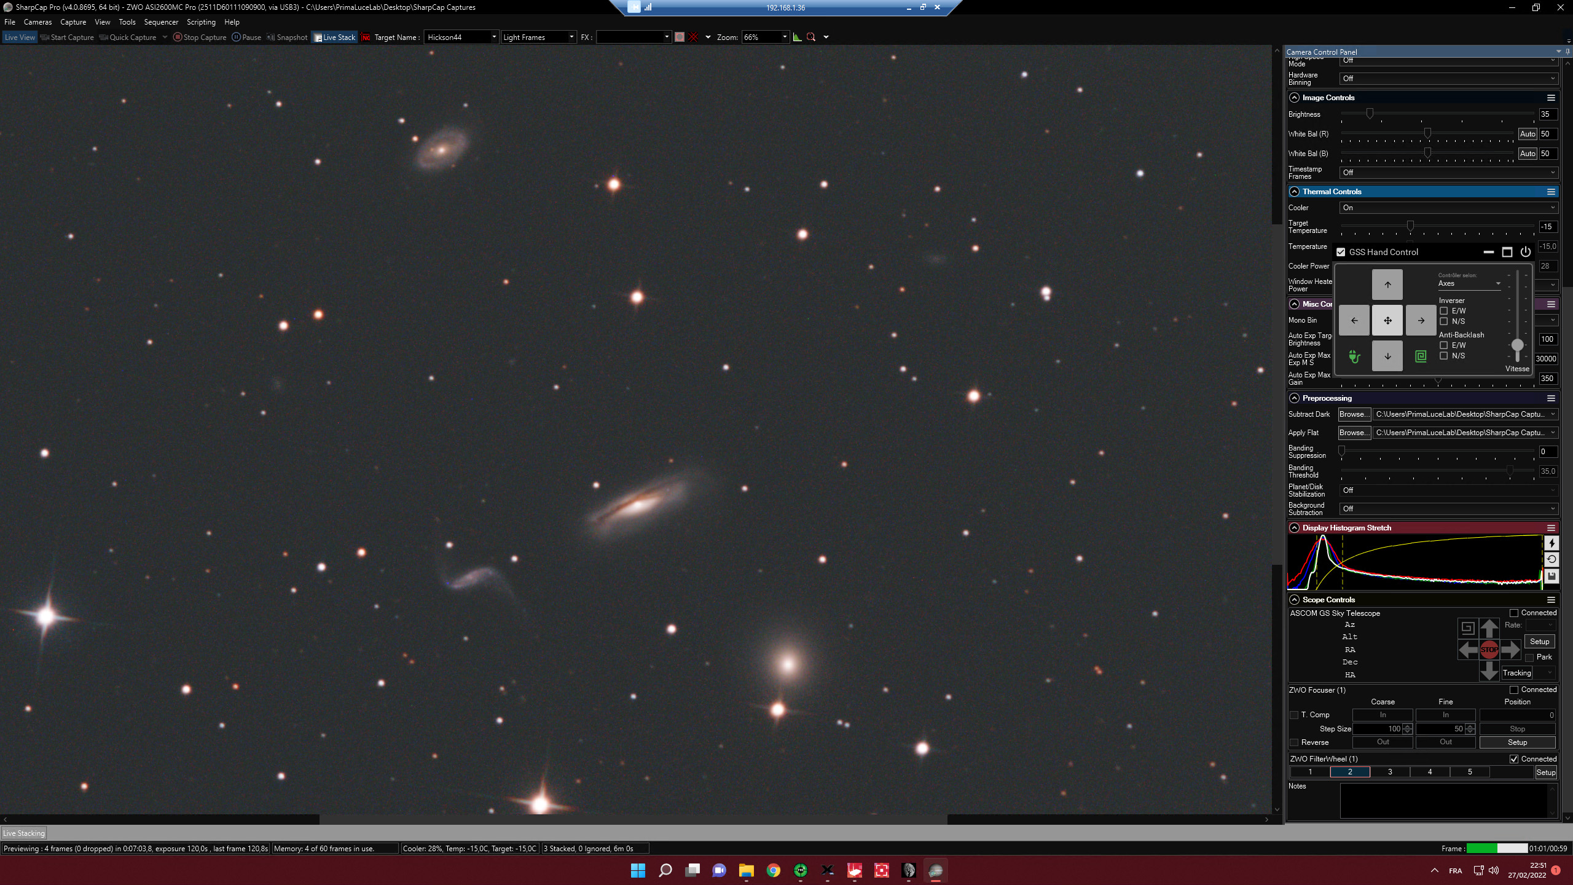Click the telescope Setup button

click(1539, 642)
